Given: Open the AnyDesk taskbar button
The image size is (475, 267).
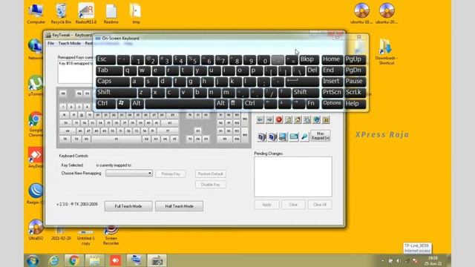Looking at the screenshot, I should pos(116,260).
